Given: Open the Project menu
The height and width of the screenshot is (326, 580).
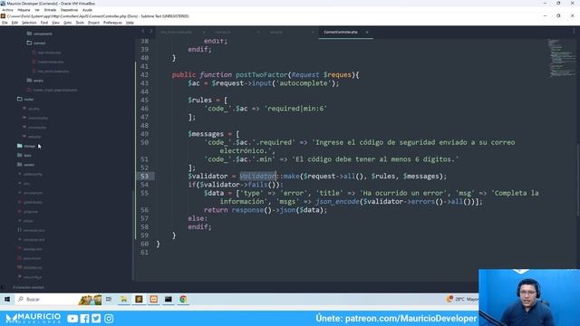Looking at the screenshot, I should (93, 23).
